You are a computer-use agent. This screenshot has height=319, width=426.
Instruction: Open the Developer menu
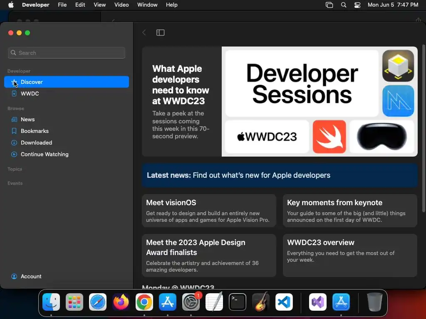click(36, 5)
